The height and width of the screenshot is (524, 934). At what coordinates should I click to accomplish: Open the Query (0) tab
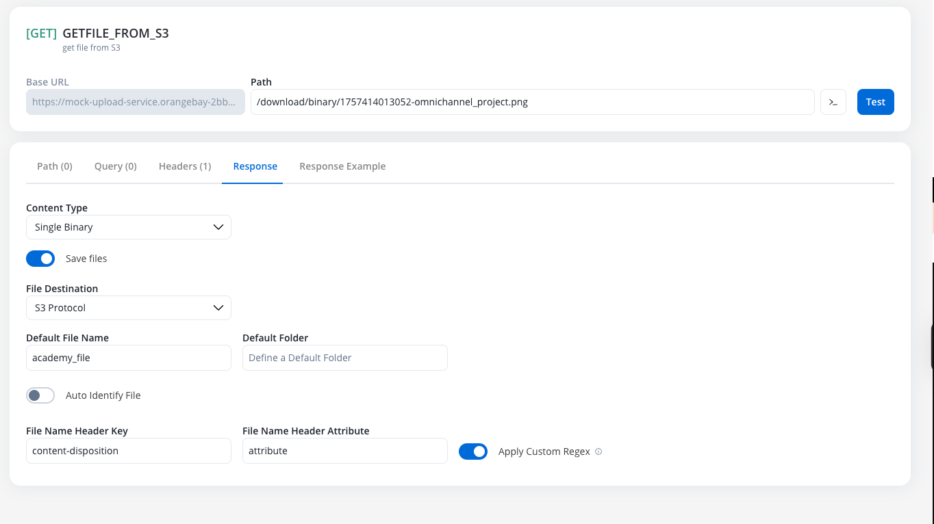[115, 166]
